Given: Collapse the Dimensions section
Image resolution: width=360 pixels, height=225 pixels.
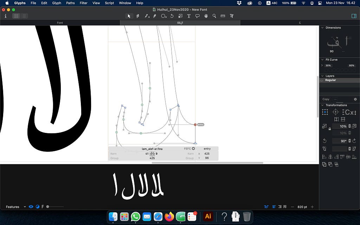Looking at the screenshot, I should (x=322, y=27).
